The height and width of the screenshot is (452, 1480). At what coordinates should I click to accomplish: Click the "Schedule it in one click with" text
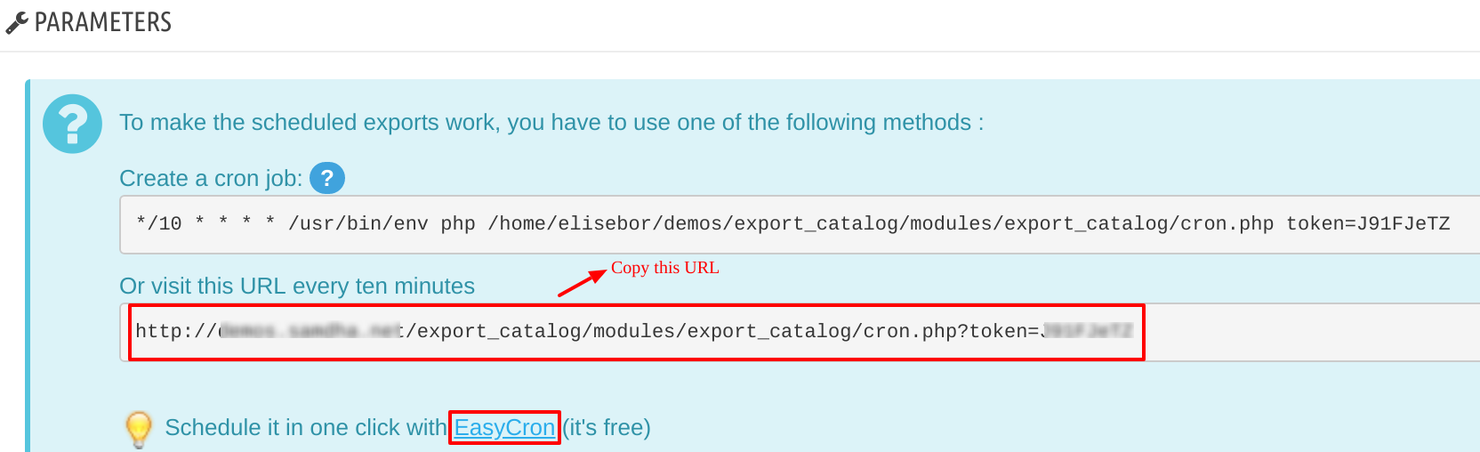[x=306, y=428]
